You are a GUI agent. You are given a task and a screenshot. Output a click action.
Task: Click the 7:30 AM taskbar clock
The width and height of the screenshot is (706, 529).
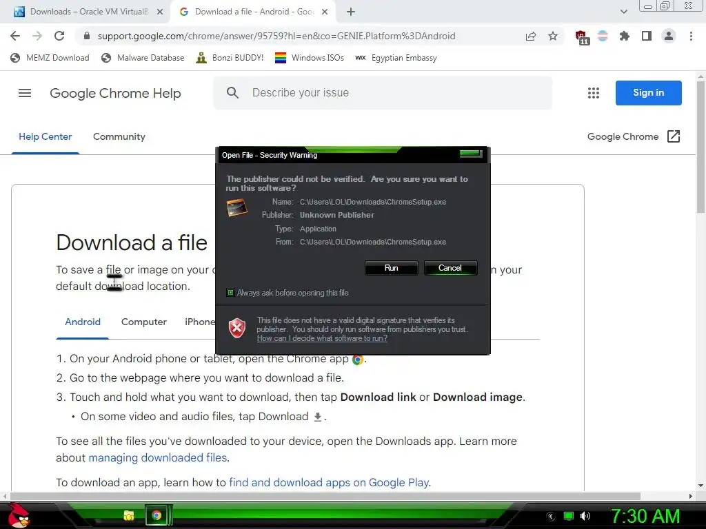645,516
